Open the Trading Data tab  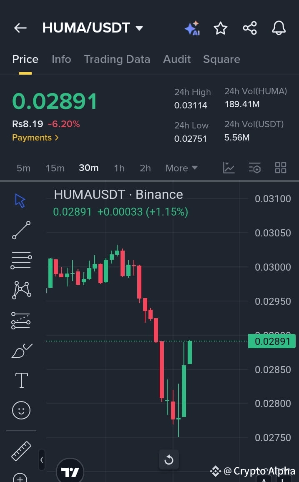tap(117, 59)
